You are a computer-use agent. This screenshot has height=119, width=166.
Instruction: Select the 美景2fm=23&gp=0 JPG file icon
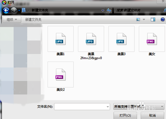(91, 39)
